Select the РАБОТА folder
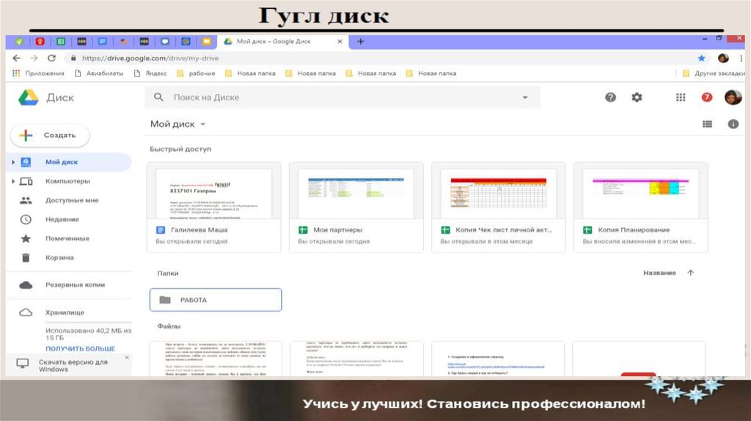This screenshot has width=751, height=421. [216, 300]
